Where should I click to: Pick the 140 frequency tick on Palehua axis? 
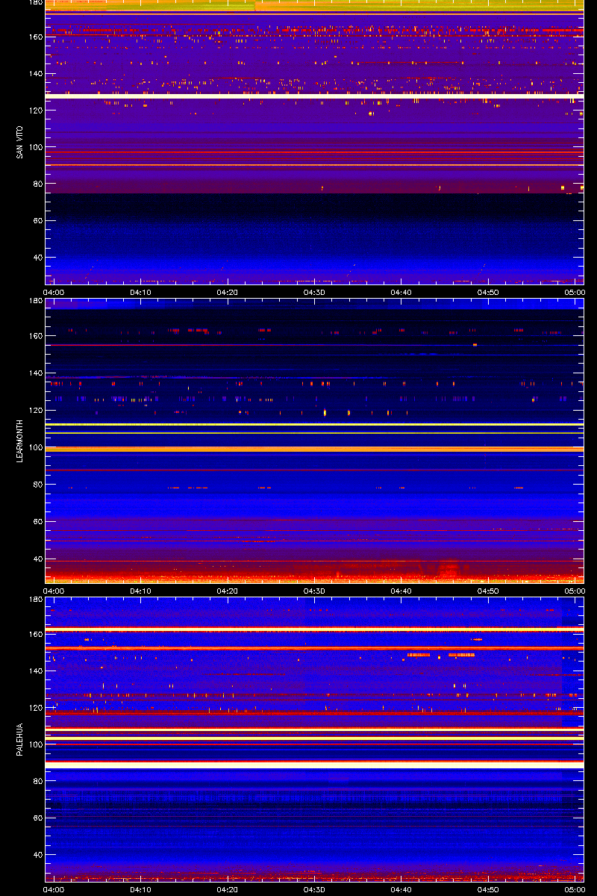(35, 671)
